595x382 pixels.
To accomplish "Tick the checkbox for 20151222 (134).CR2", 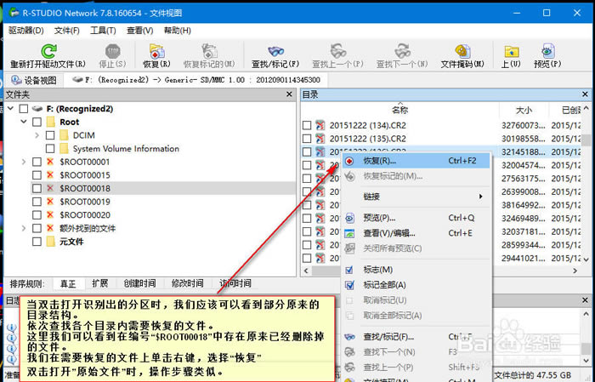I will tap(307, 126).
